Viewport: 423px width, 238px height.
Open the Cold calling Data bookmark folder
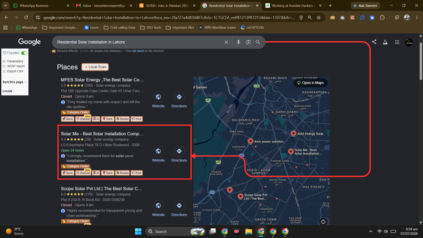[x=119, y=27]
